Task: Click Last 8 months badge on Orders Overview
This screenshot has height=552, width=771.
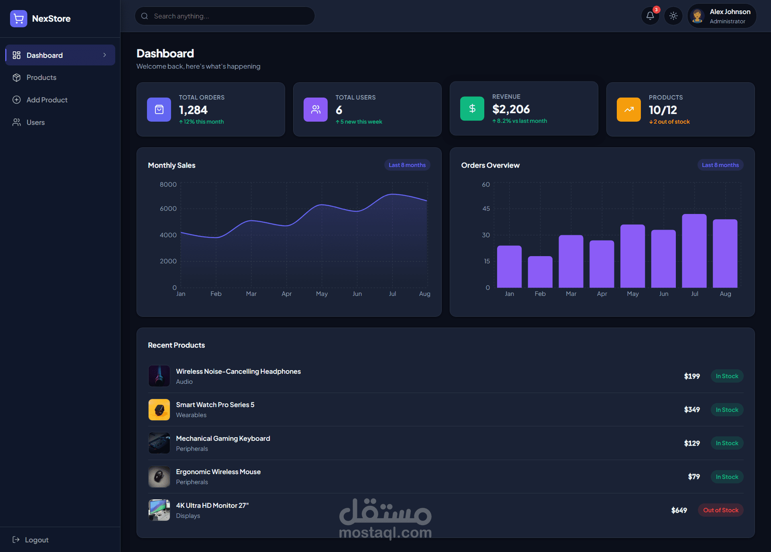Action: 720,165
